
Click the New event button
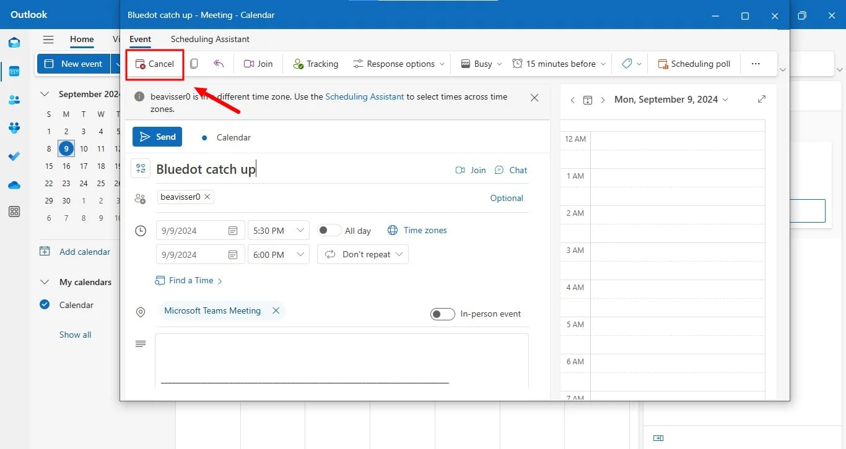click(74, 64)
